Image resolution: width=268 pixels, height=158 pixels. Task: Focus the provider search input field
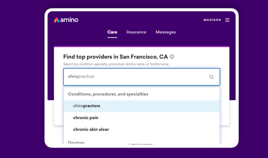pos(142,77)
